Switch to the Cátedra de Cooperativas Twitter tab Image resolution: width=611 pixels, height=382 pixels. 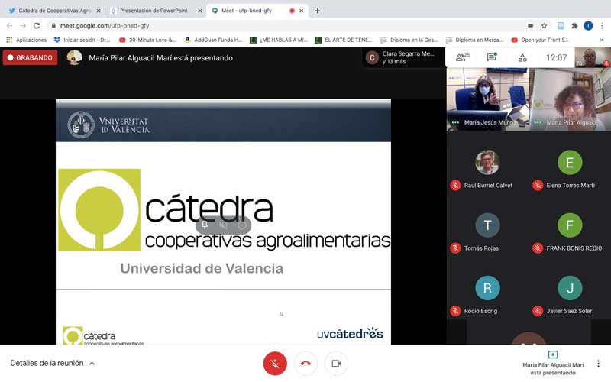pos(53,11)
